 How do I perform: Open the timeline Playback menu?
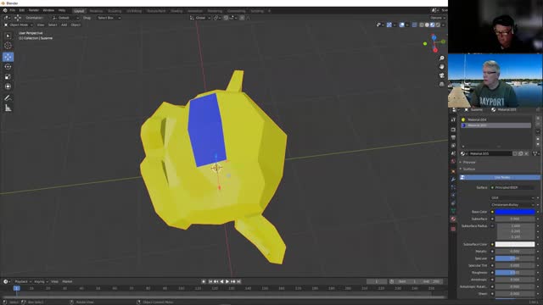pos(23,281)
